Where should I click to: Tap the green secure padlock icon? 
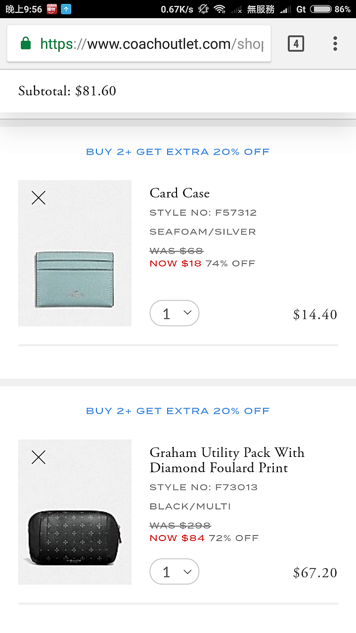pyautogui.click(x=26, y=44)
